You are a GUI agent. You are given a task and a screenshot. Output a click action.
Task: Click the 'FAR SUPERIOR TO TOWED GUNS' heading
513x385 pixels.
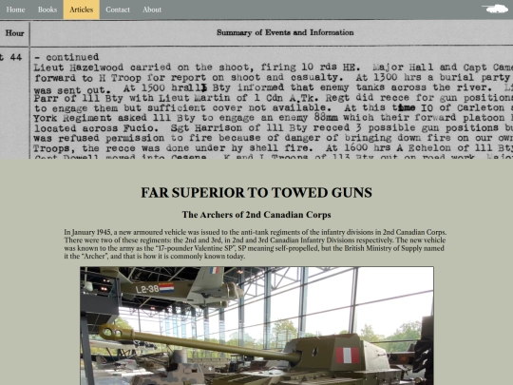(256, 192)
